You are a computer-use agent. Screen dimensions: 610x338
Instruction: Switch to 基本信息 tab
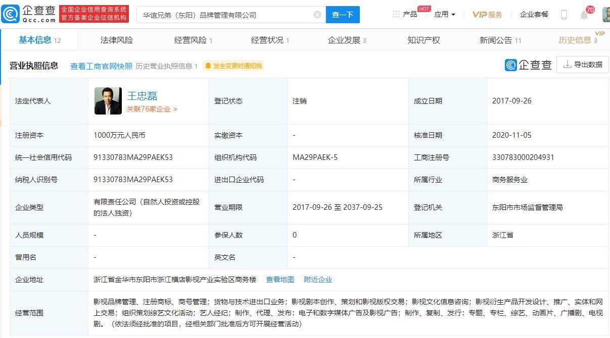(39, 40)
